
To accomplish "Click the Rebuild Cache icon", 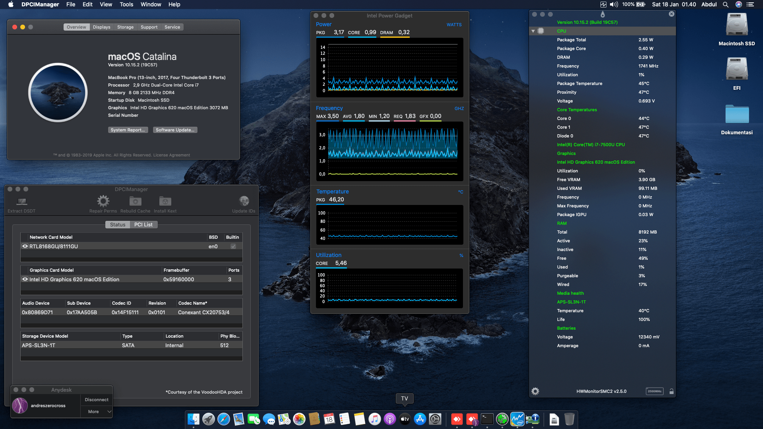I will 136,201.
